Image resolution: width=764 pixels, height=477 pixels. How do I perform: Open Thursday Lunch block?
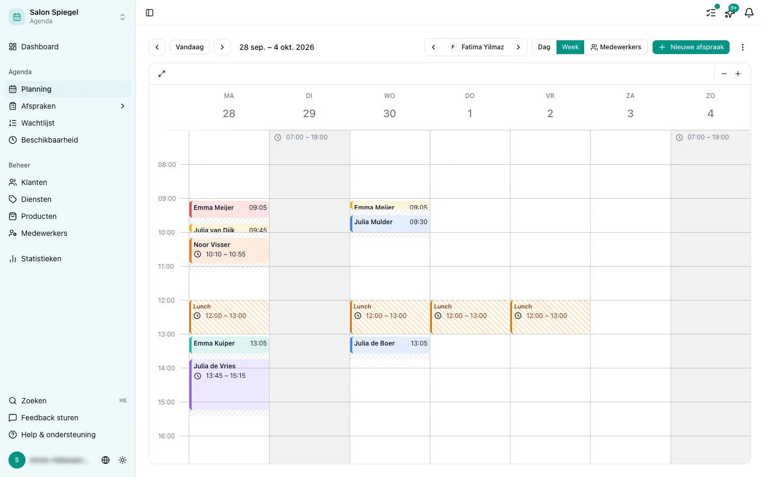click(x=470, y=317)
